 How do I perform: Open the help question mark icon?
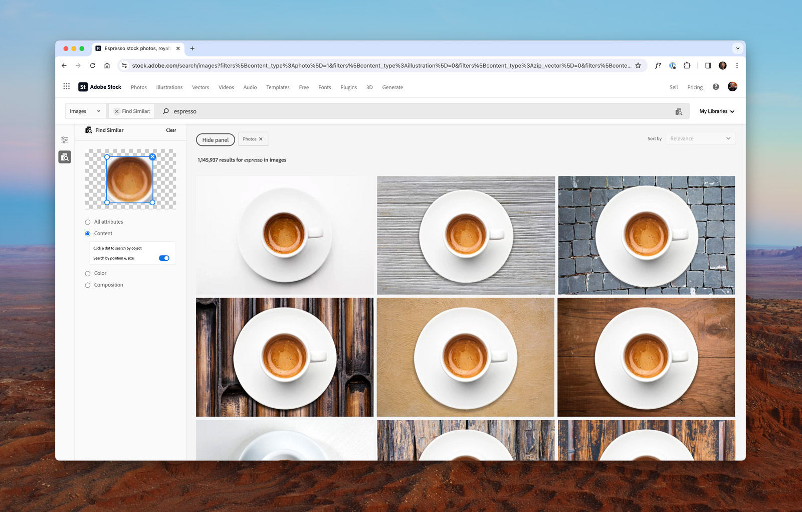[716, 87]
